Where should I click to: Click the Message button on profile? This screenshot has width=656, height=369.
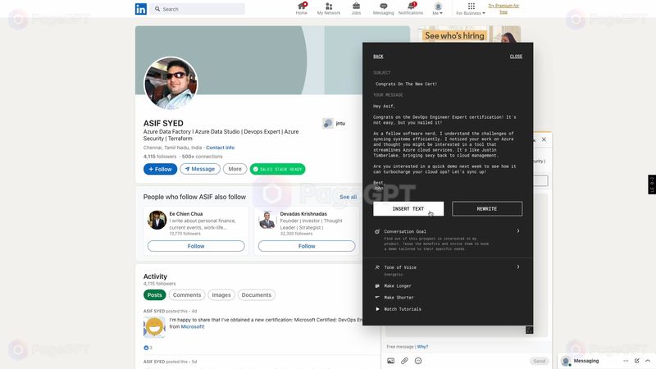coord(200,169)
